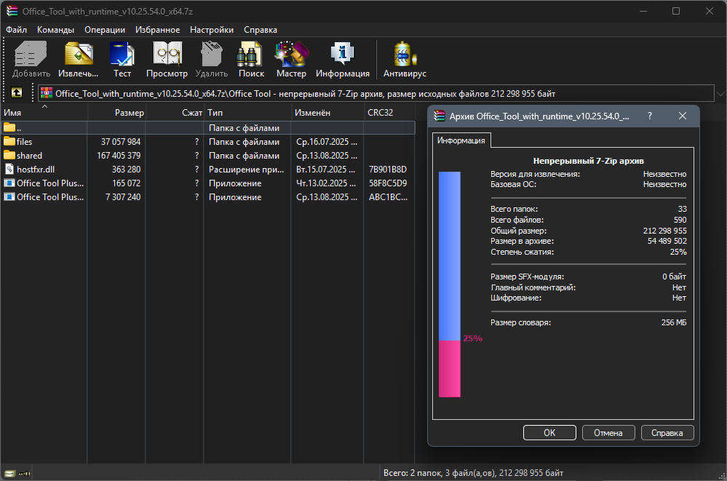This screenshot has height=481, width=727.
Task: Confirm the dialog with the OK button
Action: click(549, 433)
